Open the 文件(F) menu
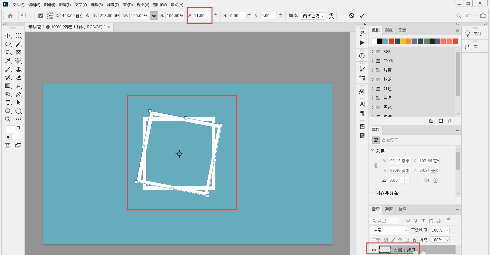 pyautogui.click(x=18, y=5)
